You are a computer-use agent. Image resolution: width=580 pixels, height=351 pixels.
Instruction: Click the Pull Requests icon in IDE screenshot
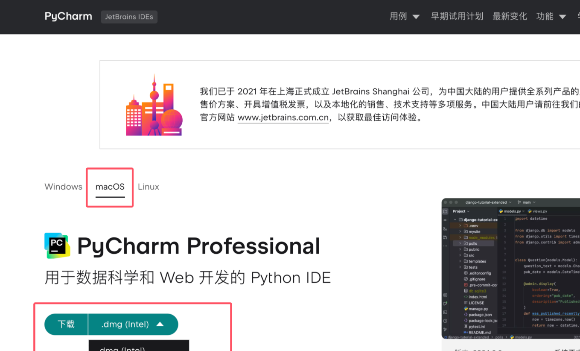point(445,237)
